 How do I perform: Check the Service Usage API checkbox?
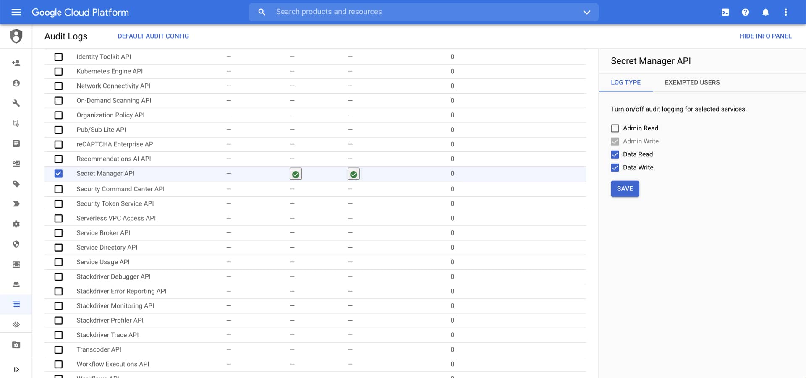tap(58, 262)
